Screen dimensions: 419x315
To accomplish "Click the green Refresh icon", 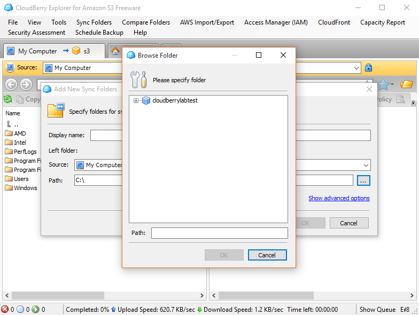I will [7, 99].
